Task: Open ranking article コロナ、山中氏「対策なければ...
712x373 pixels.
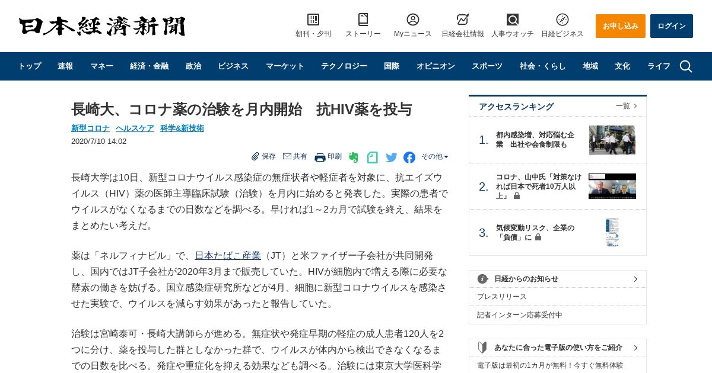Action: pos(539,186)
